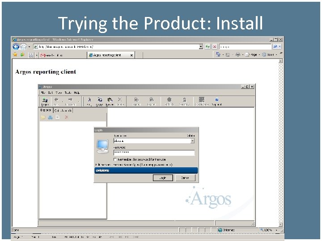Screen dimensions: 322x241
Task: Click the blue cubes icon in Explorer pane
Action: pyautogui.click(x=50, y=117)
